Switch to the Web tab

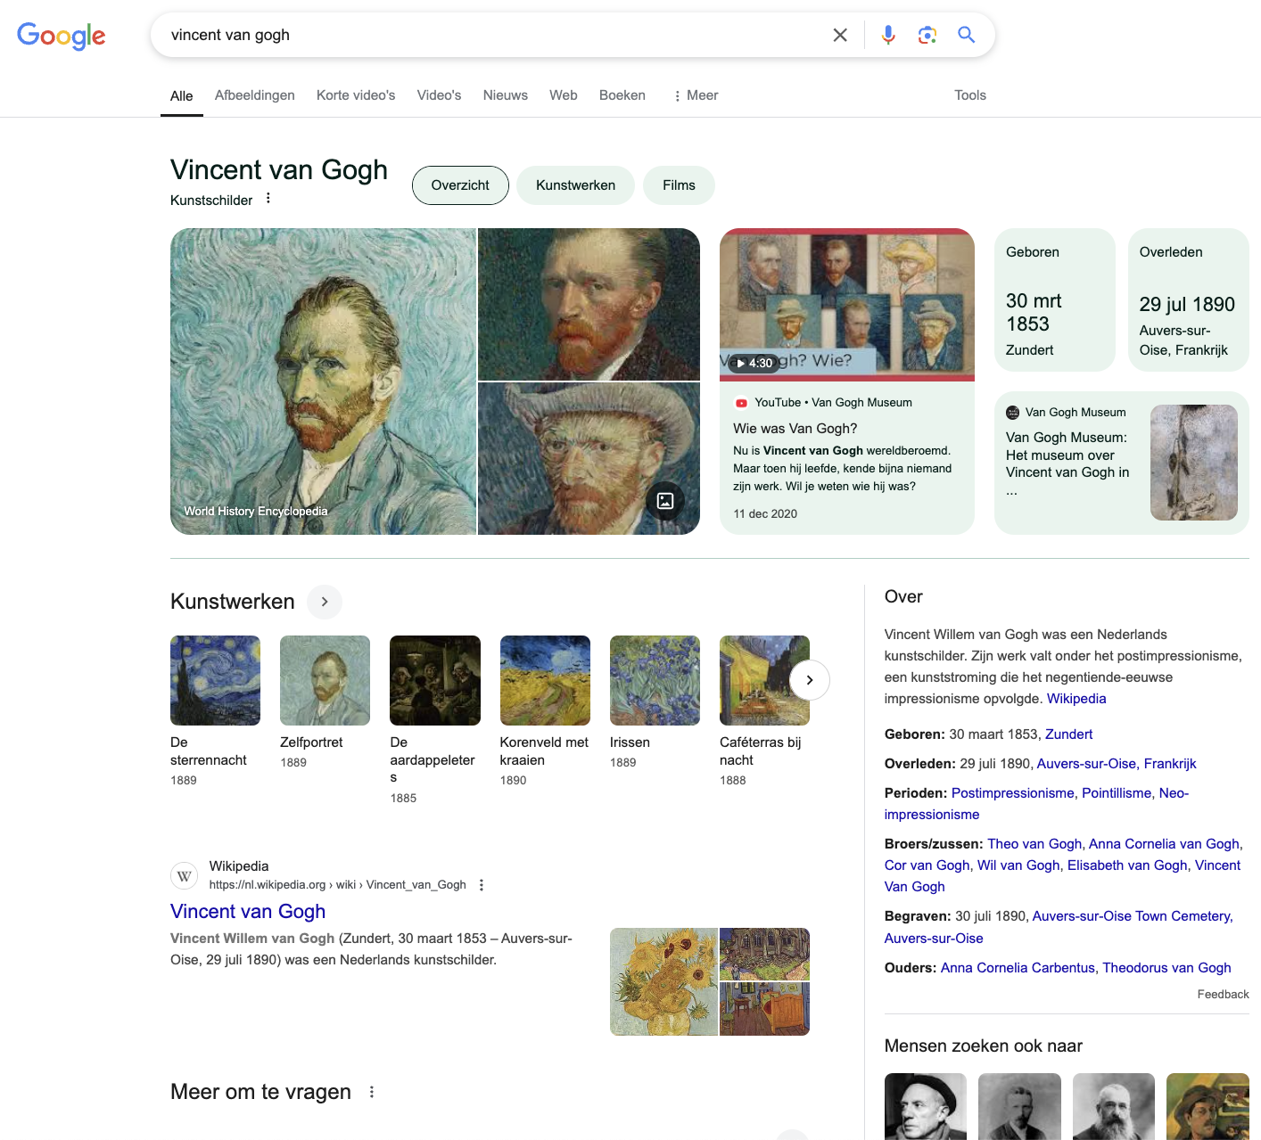(564, 95)
